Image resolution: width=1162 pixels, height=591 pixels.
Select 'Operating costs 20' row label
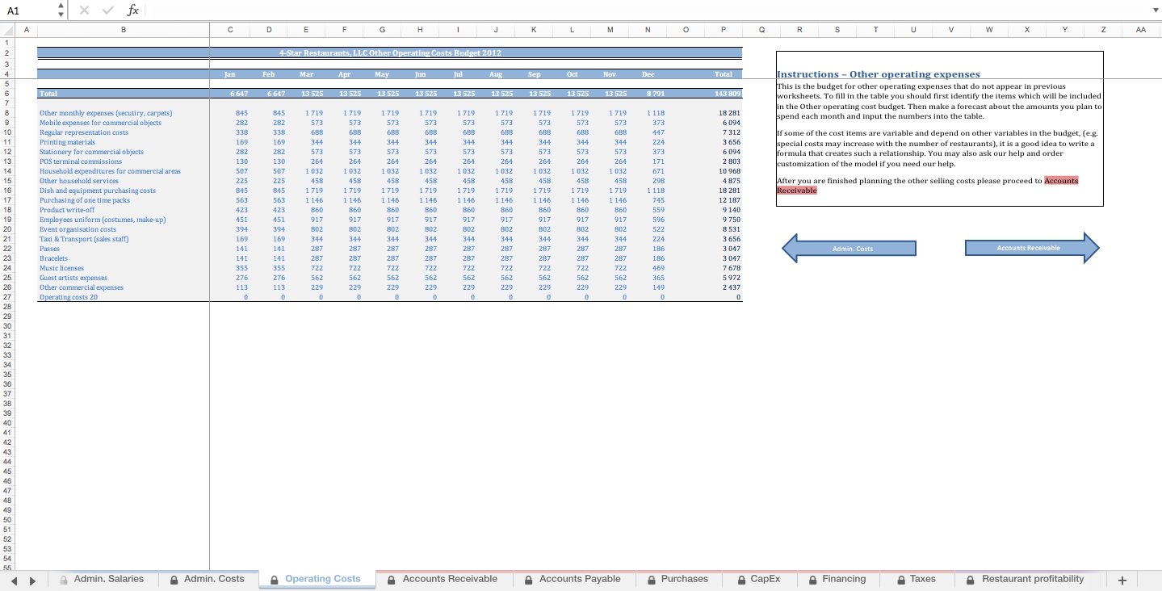69,297
